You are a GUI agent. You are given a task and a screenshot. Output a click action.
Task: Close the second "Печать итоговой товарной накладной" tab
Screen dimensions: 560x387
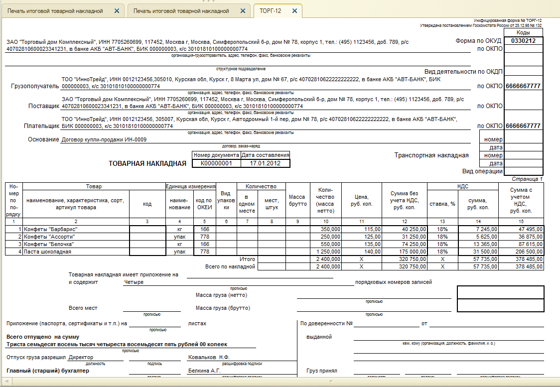tap(243, 11)
